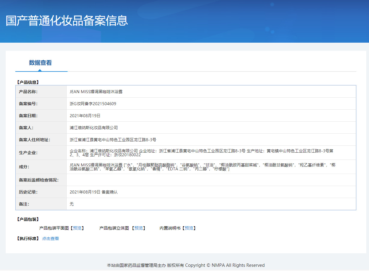Click product name value JEAN MISS媚调黑咖啡沐浴露
This screenshot has width=369, height=271.
click(96, 92)
